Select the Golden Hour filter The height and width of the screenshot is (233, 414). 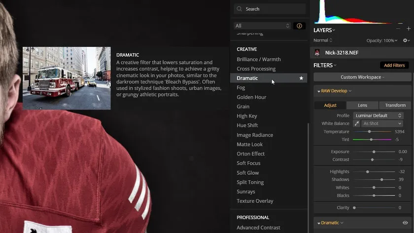251,97
